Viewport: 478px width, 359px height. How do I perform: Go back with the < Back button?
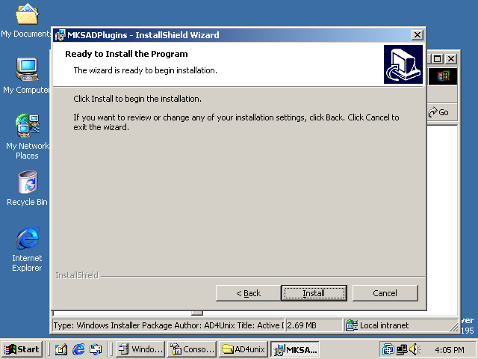click(248, 293)
